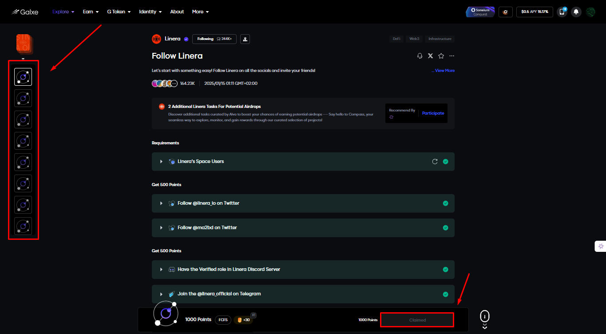Expand the Verified role Discord task
This screenshot has height=334, width=606.
[161, 270]
